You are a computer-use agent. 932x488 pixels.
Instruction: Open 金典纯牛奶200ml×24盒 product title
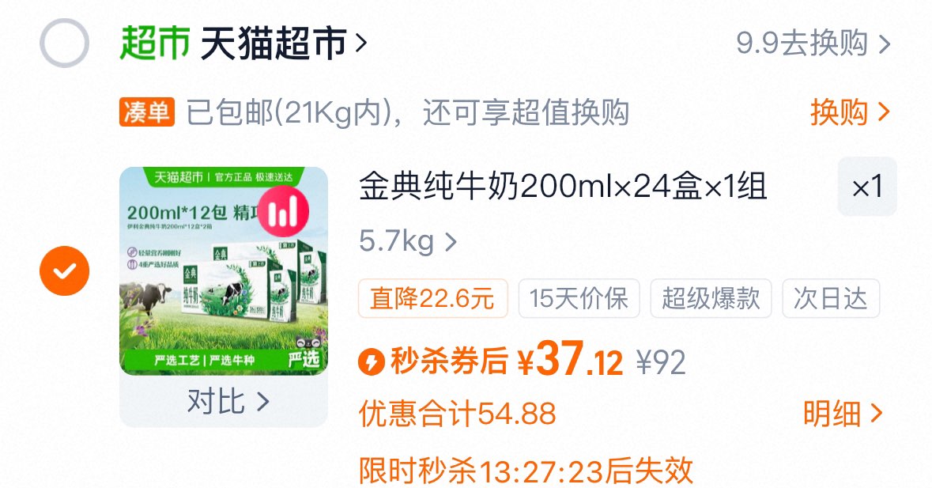tap(562, 186)
